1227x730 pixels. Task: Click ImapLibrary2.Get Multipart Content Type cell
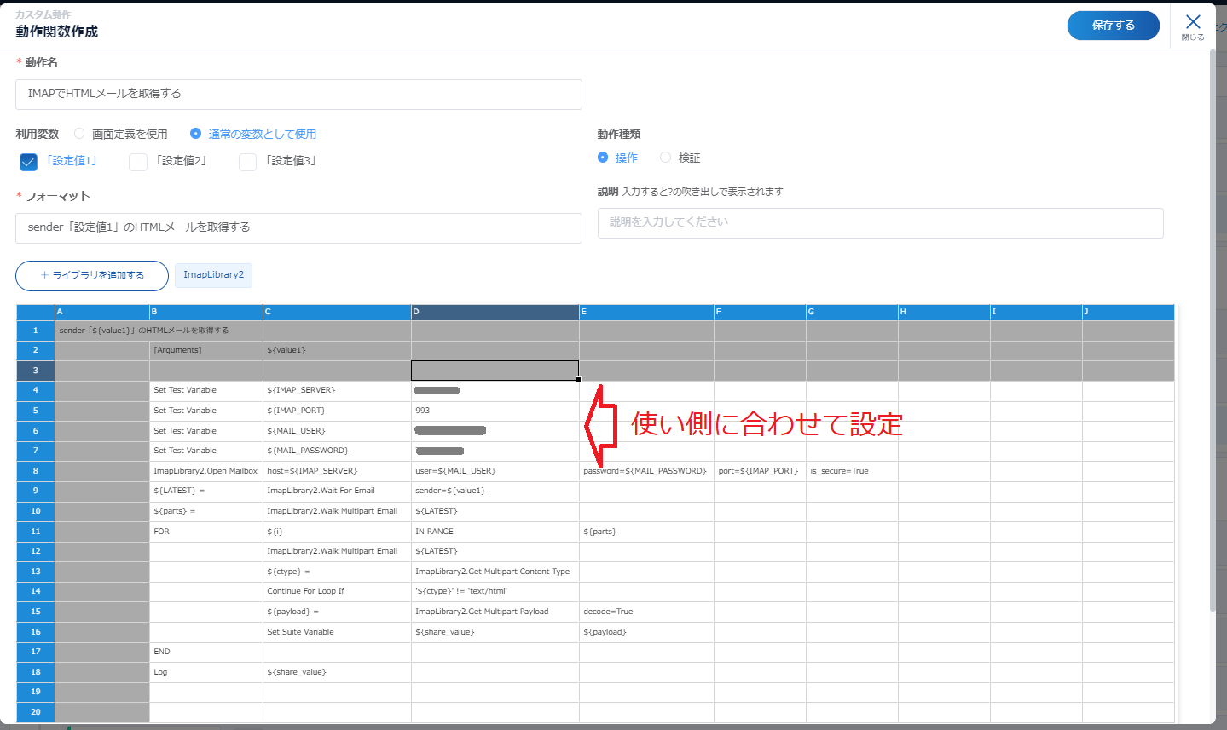tap(495, 572)
